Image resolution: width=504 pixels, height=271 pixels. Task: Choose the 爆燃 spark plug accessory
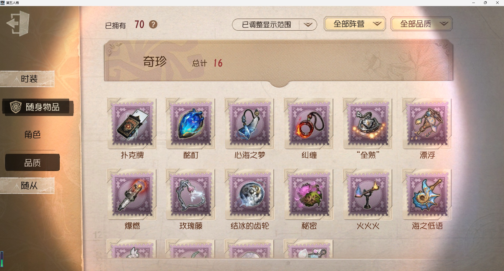(132, 194)
